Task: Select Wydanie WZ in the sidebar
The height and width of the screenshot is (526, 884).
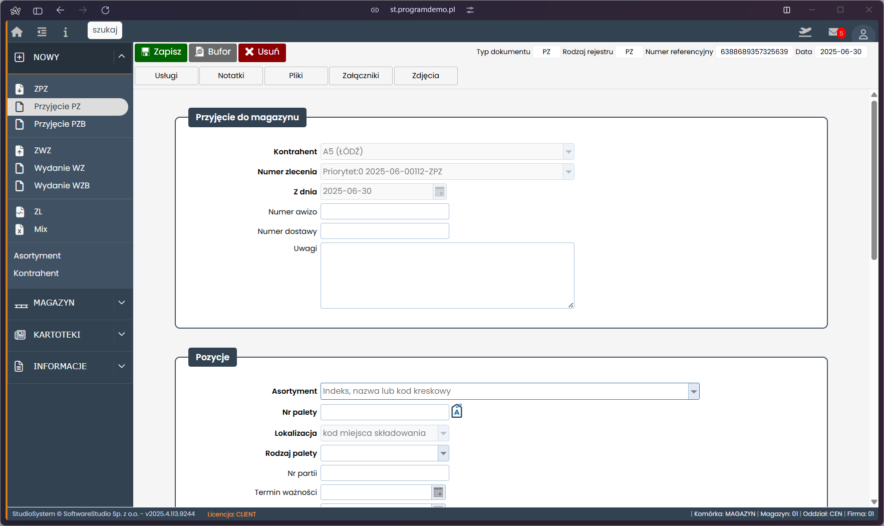Action: [59, 168]
